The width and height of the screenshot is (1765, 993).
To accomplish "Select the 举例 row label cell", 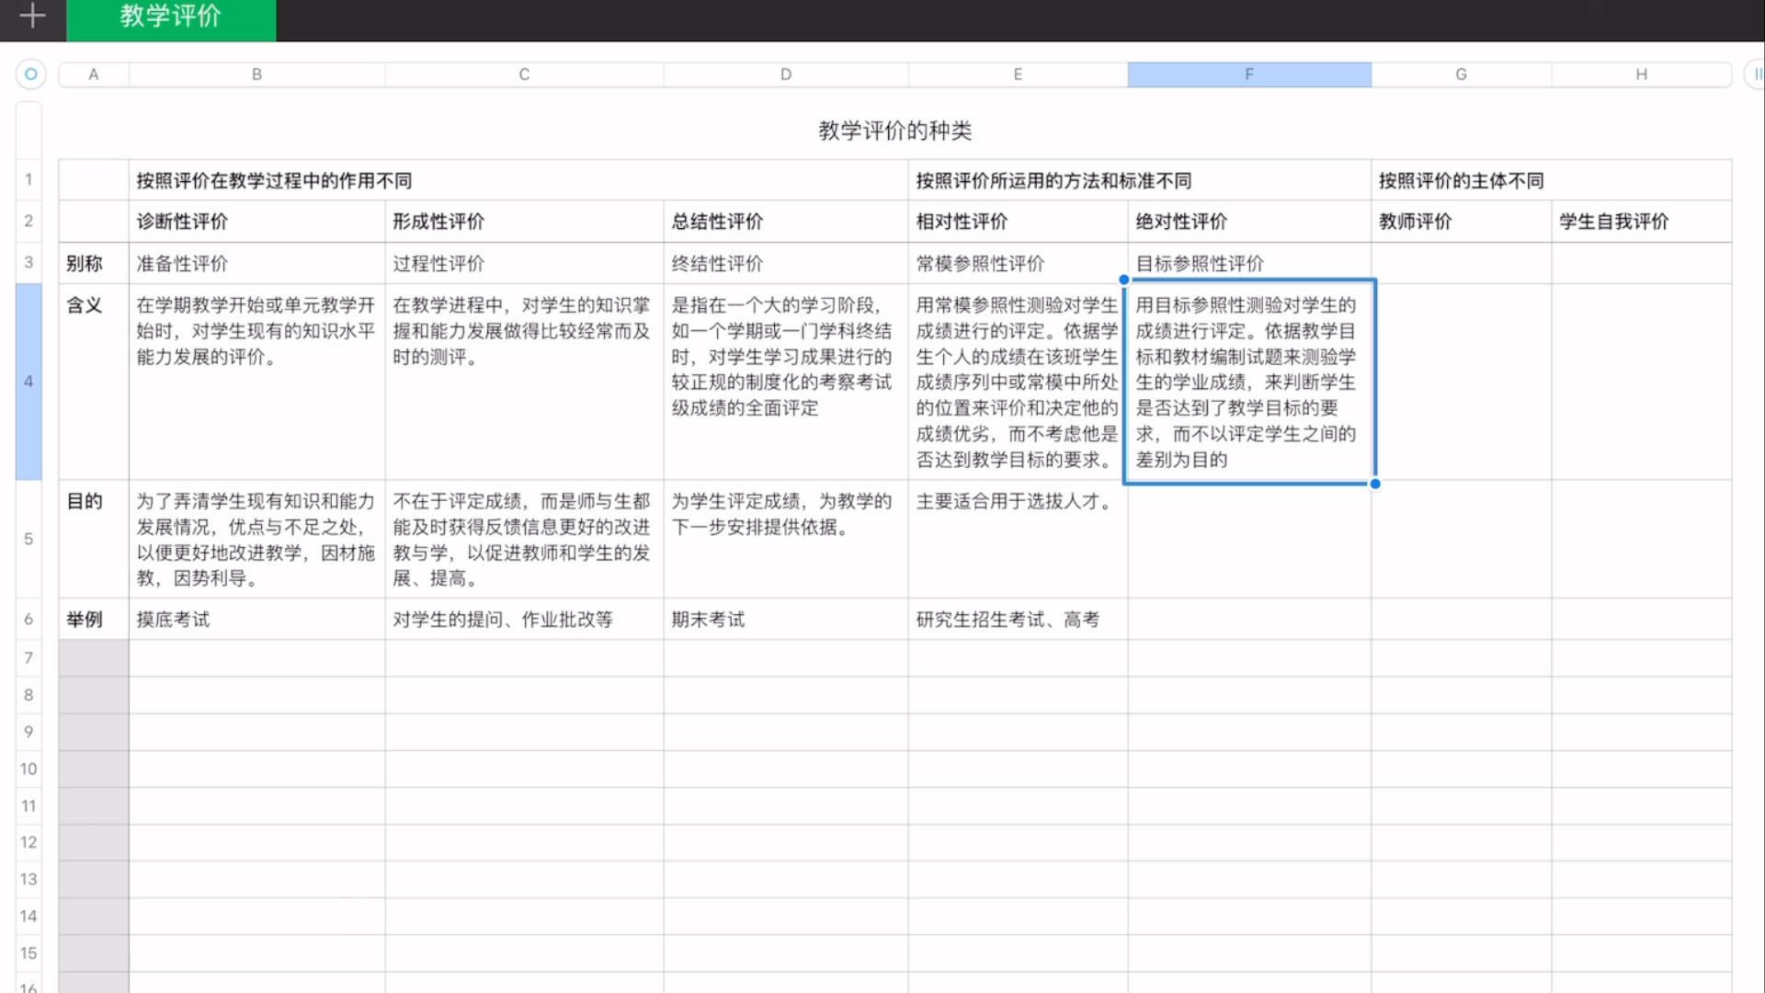I will click(x=94, y=619).
